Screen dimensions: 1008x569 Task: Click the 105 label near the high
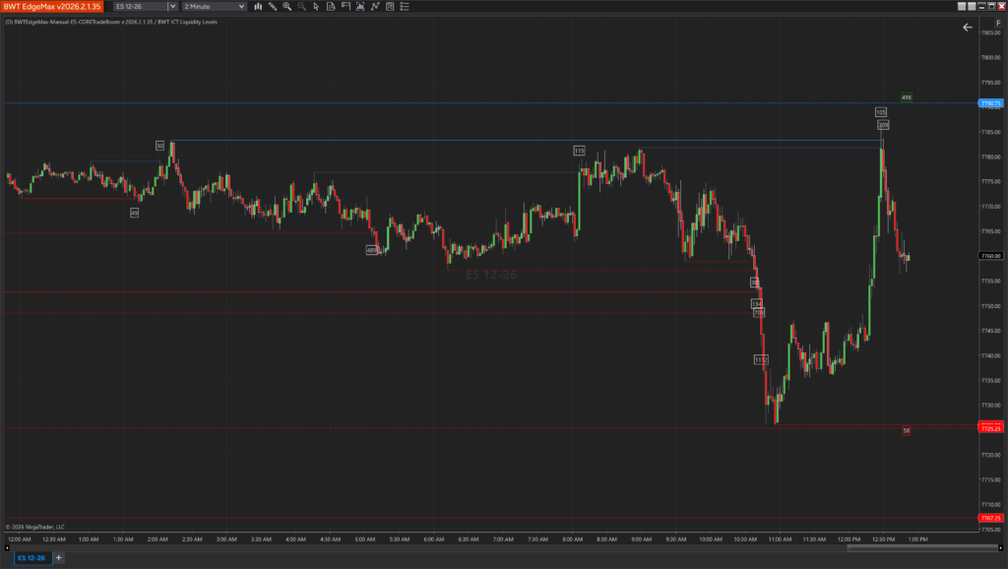pos(881,112)
